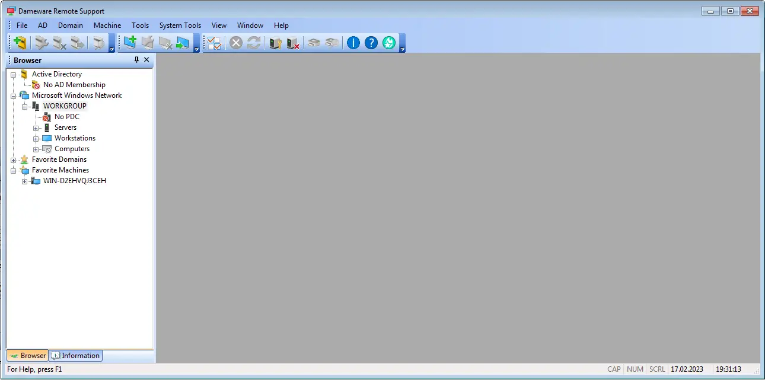Expand the Servers tree node

(36, 127)
